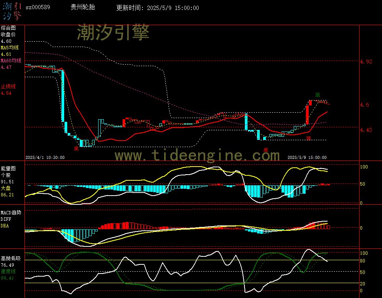
Task: Click the green 顶 marker on the chart
Action: [317, 95]
